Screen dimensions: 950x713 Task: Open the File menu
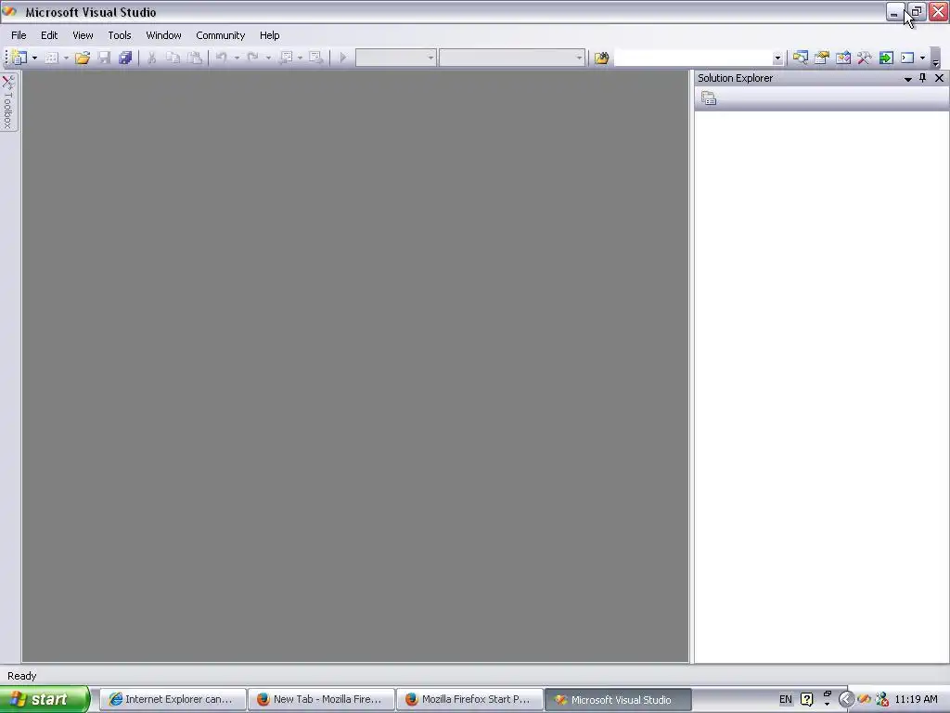[x=19, y=35]
